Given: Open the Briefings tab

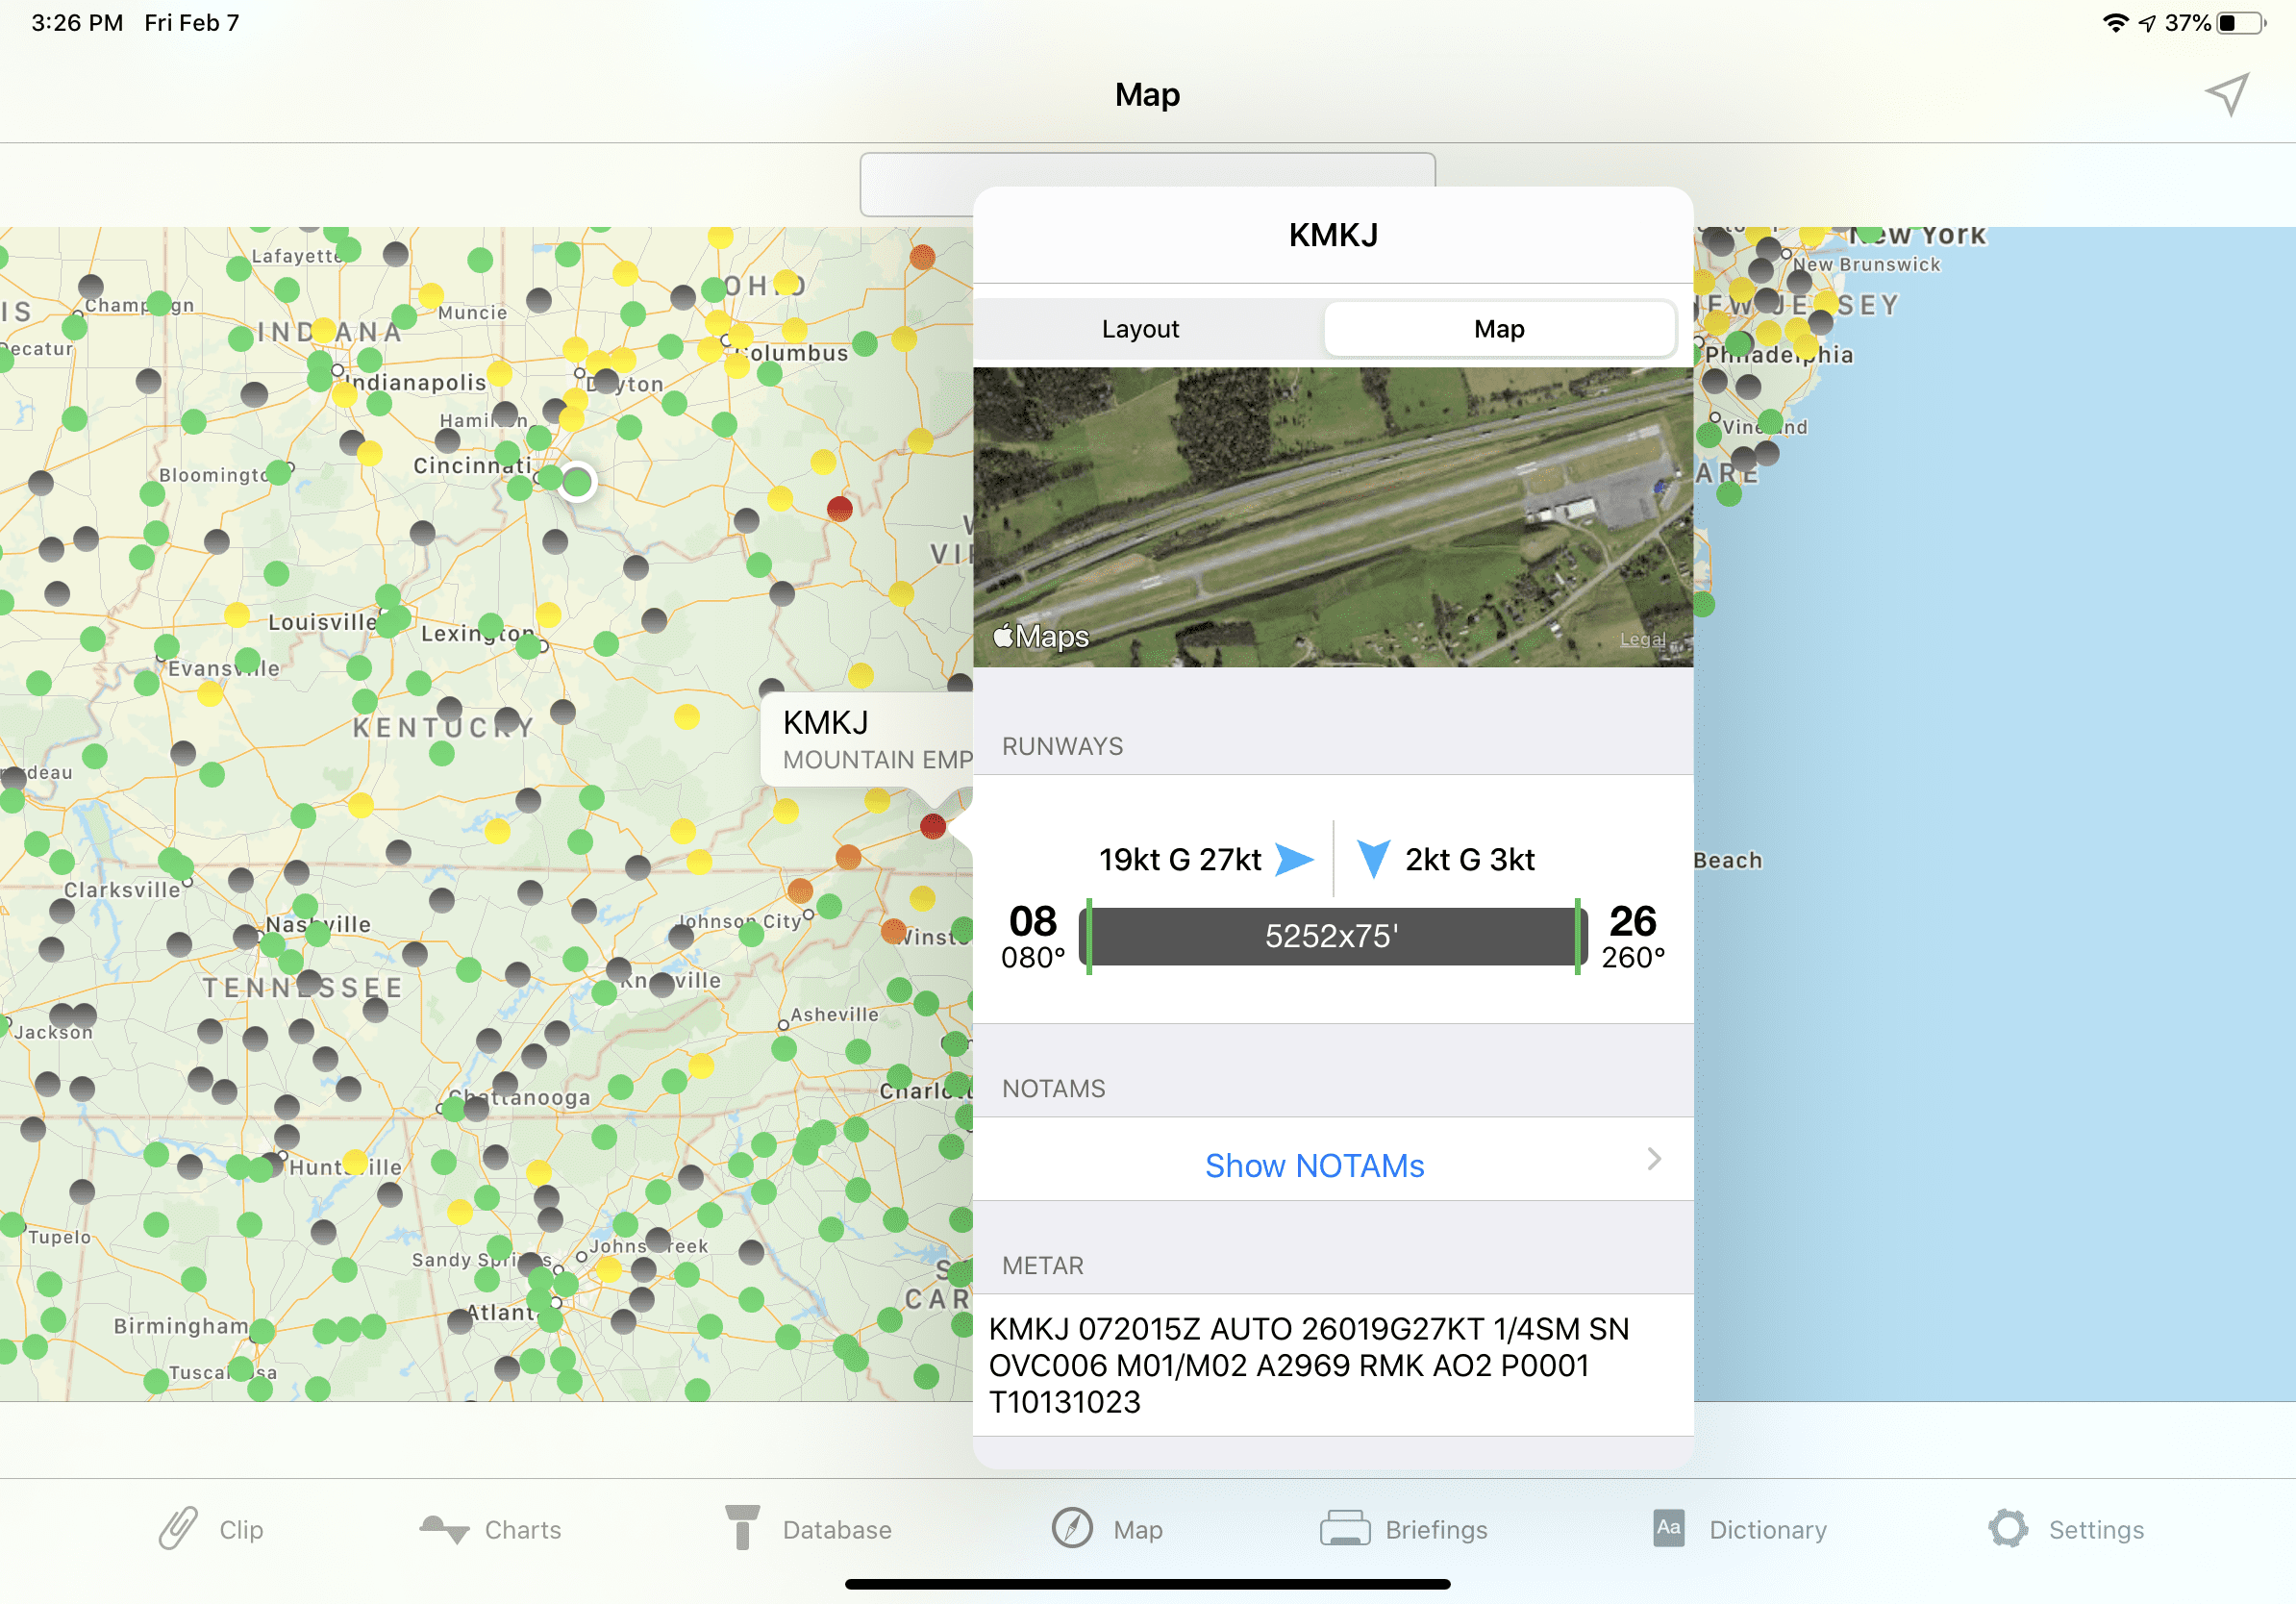Looking at the screenshot, I should (1404, 1529).
